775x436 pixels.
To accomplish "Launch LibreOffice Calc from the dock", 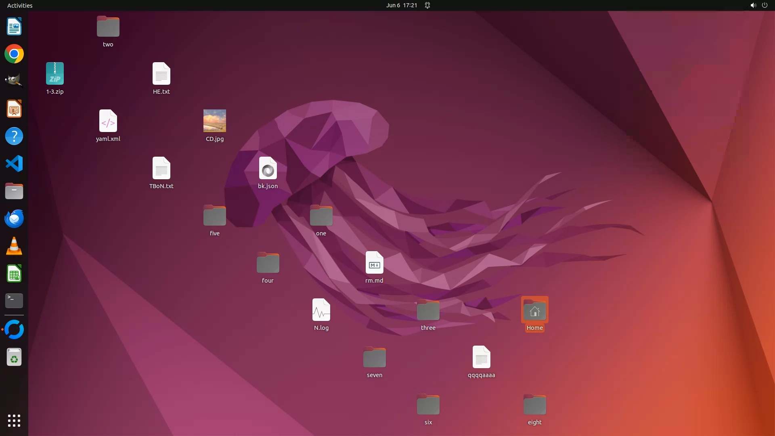I will click(14, 274).
